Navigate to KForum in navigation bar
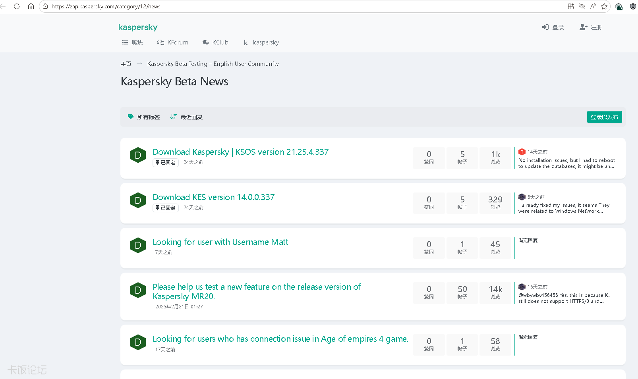Screen dimensions: 638x379 (x=173, y=42)
